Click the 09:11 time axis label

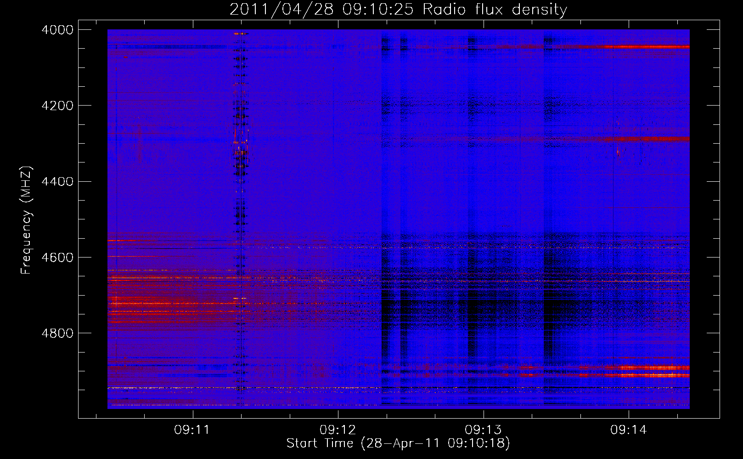192,430
